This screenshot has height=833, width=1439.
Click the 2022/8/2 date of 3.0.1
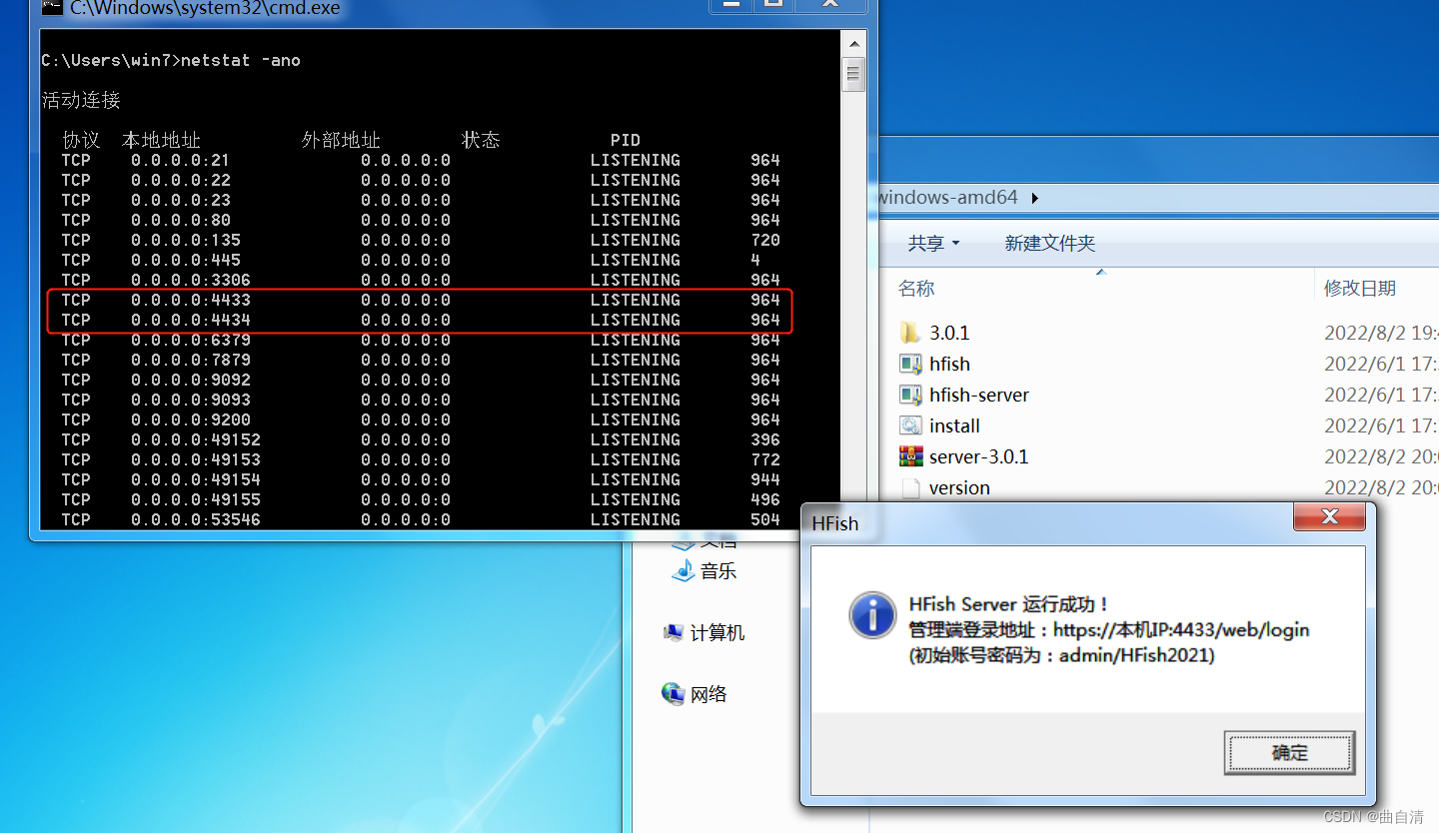[x=1381, y=333]
